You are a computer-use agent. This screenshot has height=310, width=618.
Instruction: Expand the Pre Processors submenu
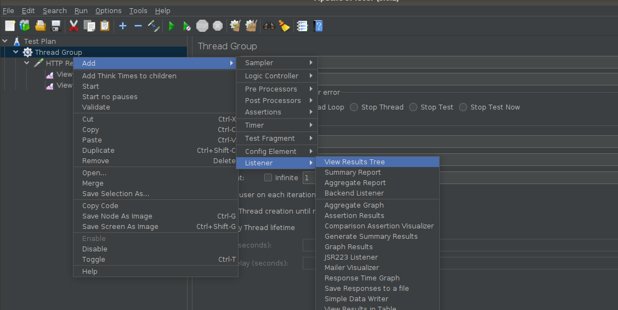277,89
